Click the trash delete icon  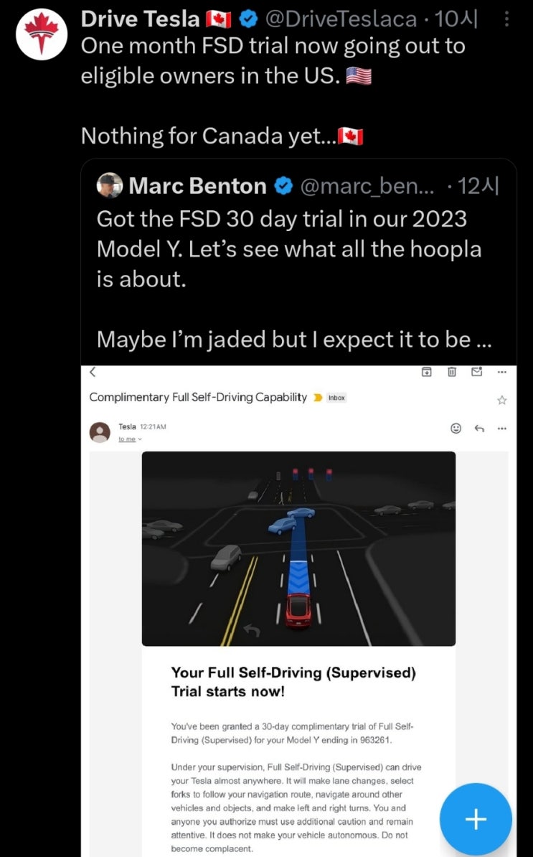[452, 372]
